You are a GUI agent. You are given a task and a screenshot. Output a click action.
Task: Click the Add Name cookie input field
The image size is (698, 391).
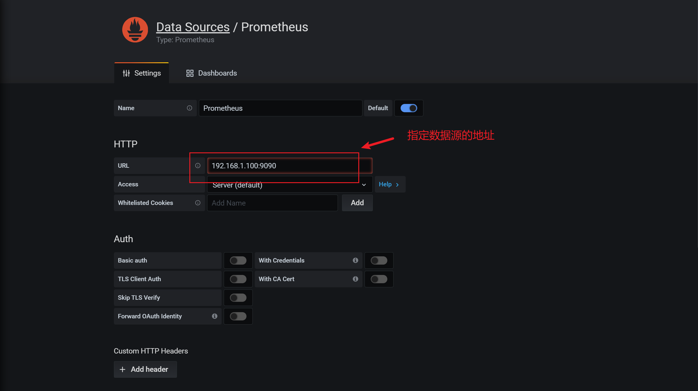point(272,203)
